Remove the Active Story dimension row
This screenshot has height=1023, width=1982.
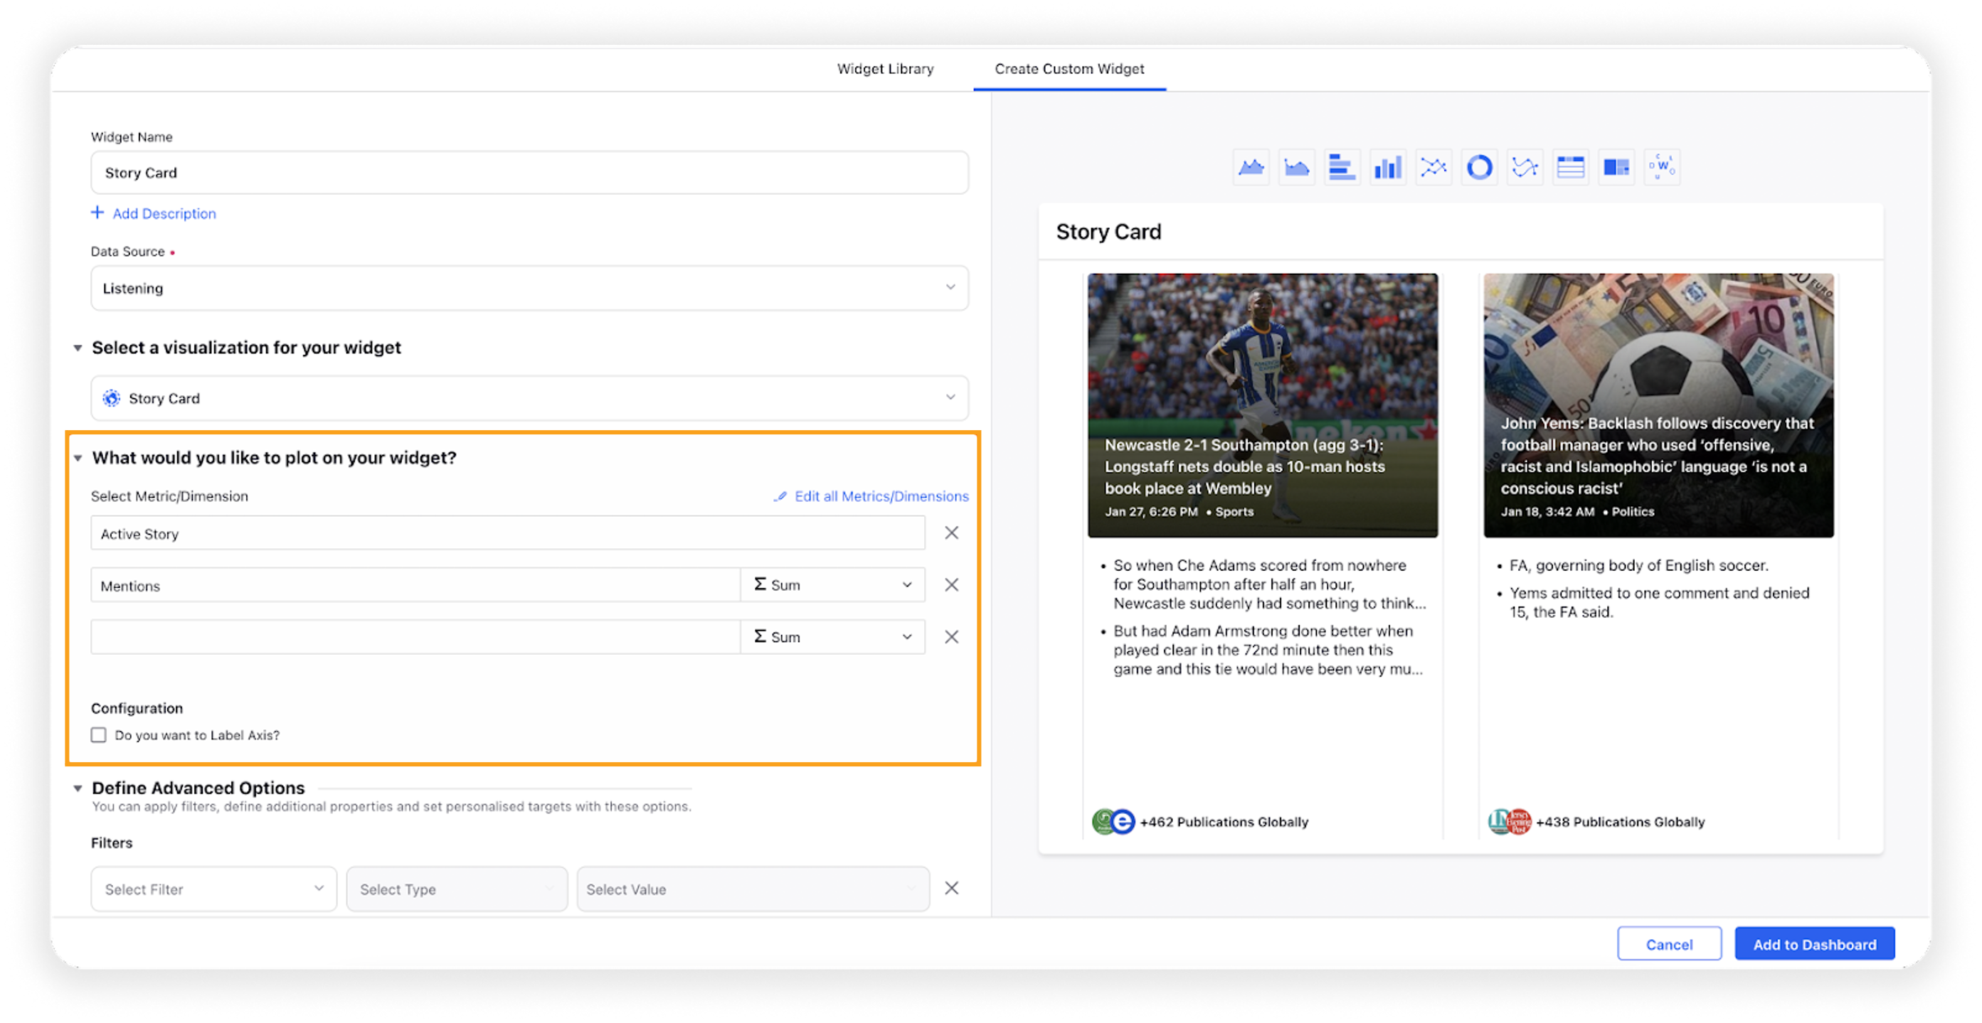click(x=952, y=532)
